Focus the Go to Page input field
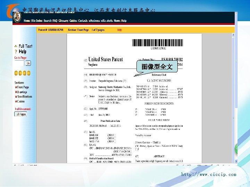The image size is (250, 187). pyautogui.click(x=19, y=63)
